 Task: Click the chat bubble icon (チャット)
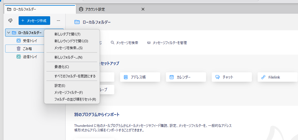coord(217,77)
